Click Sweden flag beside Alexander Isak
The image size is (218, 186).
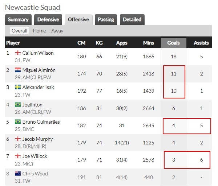tap(18, 87)
